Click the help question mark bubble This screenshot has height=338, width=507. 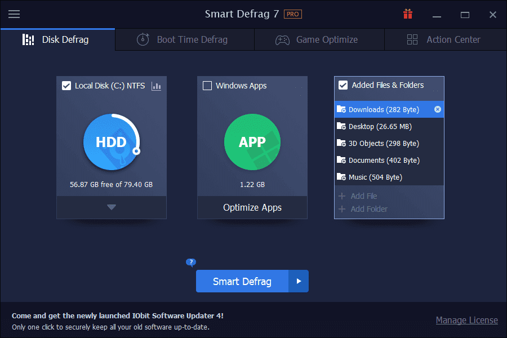191,262
